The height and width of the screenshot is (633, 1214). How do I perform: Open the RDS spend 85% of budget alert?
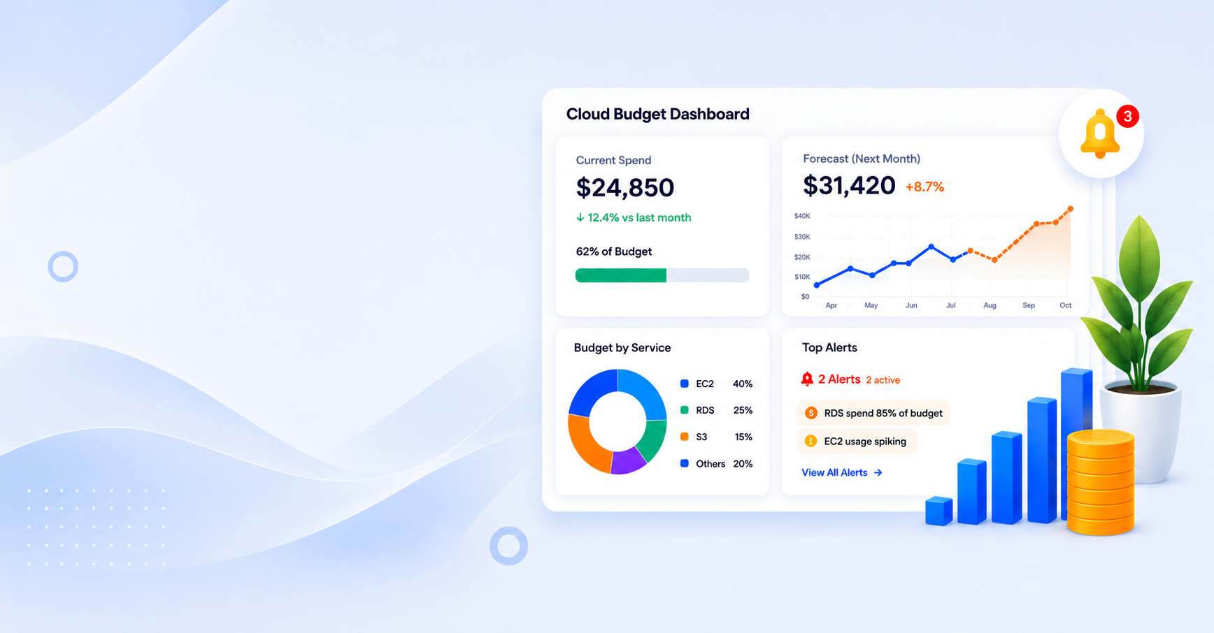873,413
